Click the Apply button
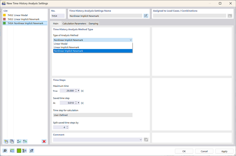This screenshot has width=236, height=156. [224, 151]
